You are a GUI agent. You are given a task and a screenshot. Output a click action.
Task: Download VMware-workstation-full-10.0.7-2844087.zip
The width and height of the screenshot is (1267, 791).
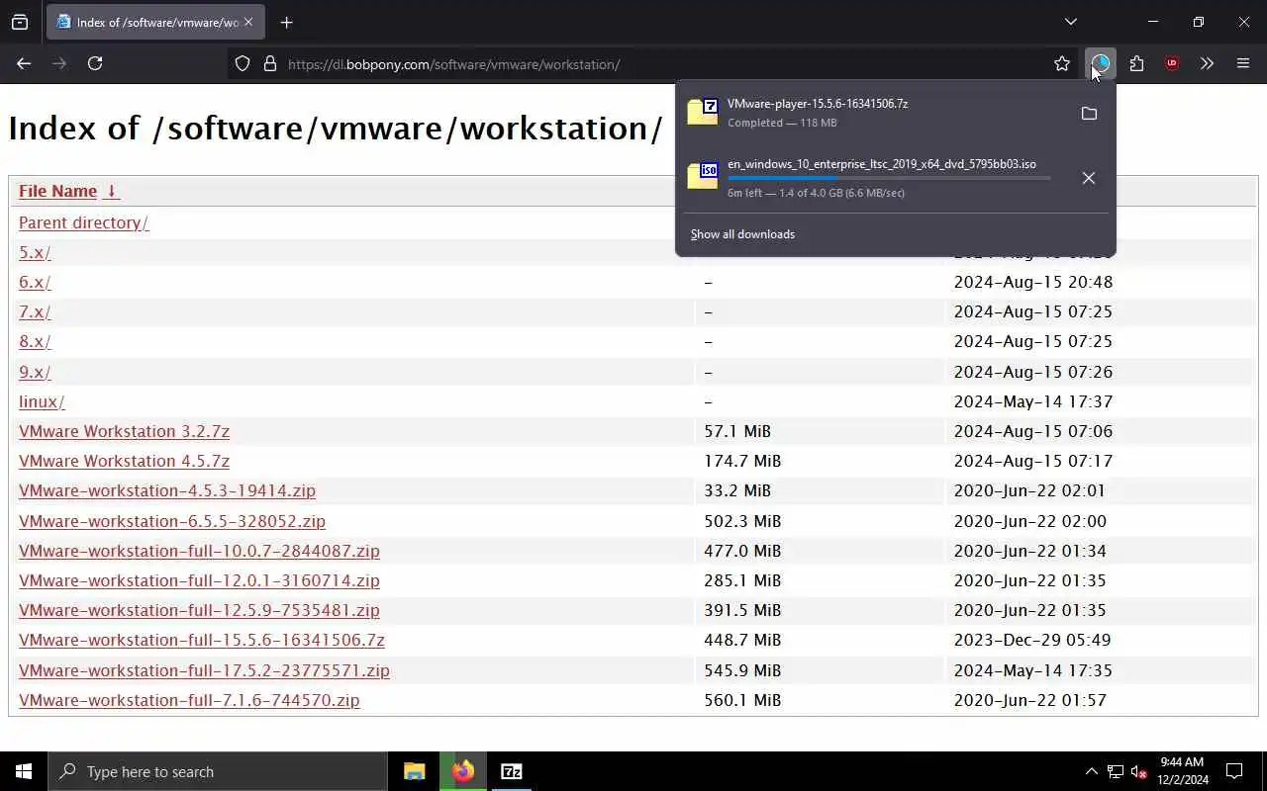[x=199, y=551]
